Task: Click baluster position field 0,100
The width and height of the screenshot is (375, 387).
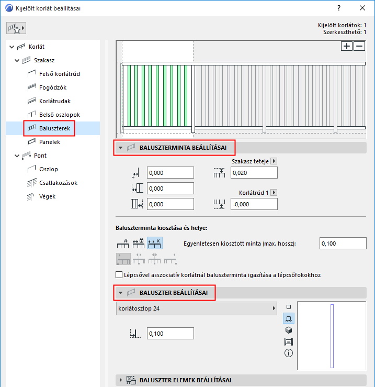Action: (171, 334)
